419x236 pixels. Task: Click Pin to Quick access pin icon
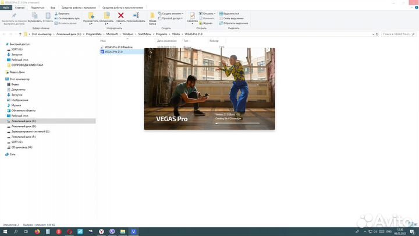[14, 16]
